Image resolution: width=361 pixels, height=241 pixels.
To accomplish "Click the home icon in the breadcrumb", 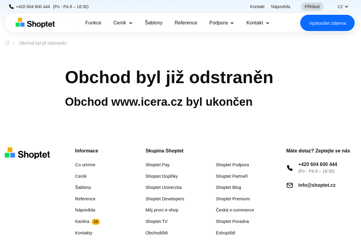I will coord(7,43).
